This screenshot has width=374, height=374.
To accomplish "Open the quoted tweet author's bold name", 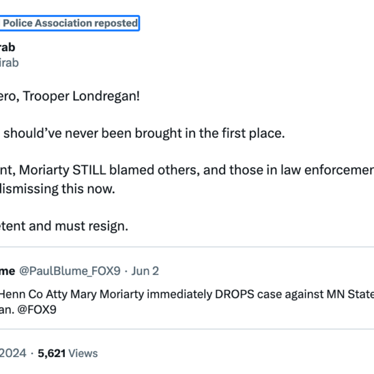I will click(7, 271).
